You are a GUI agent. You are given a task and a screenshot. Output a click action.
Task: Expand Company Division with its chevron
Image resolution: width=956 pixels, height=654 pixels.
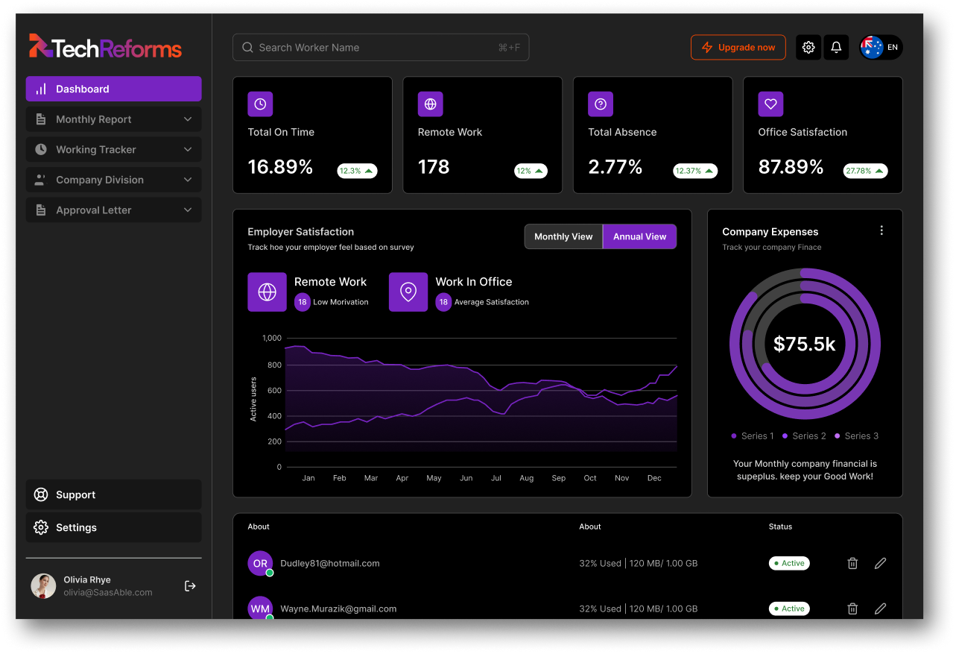(x=188, y=180)
